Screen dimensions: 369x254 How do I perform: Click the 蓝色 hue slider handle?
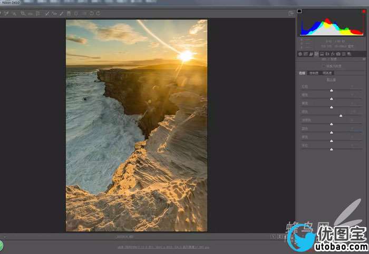(332, 133)
